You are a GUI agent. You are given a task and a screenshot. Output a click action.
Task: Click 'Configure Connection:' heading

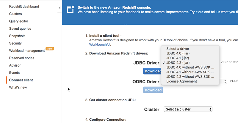[x=108, y=119]
